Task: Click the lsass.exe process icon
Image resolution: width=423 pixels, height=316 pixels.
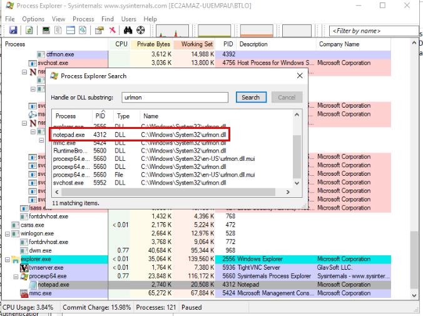Action: click(24, 208)
